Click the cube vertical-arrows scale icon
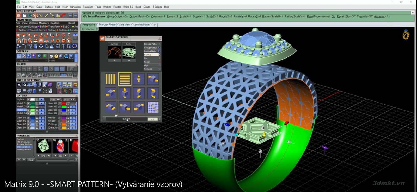 coord(125,93)
